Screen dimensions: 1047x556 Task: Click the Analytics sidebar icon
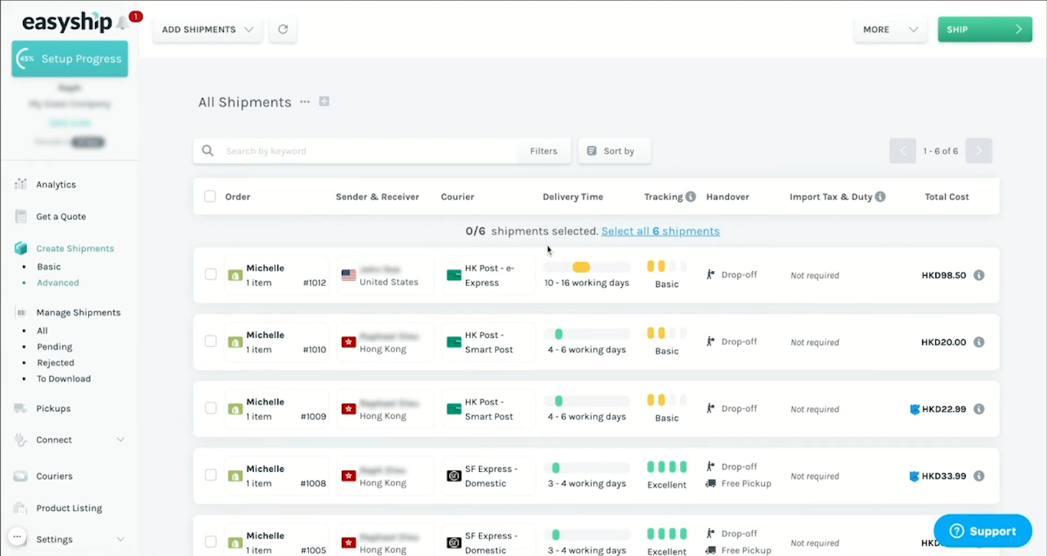coord(21,185)
